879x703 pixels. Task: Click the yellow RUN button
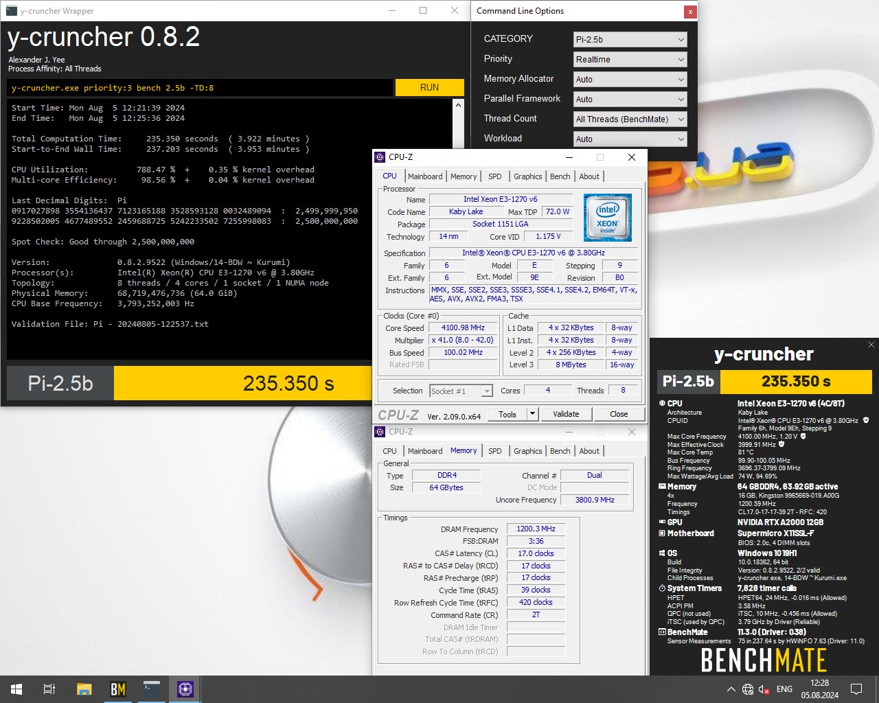pos(429,87)
